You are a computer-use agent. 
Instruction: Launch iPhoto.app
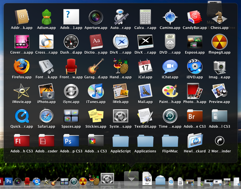coord(46,91)
